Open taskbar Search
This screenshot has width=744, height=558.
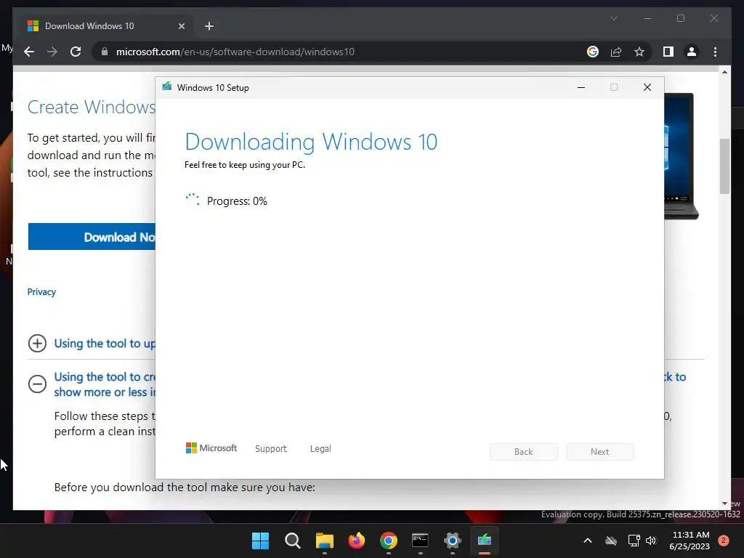(292, 541)
